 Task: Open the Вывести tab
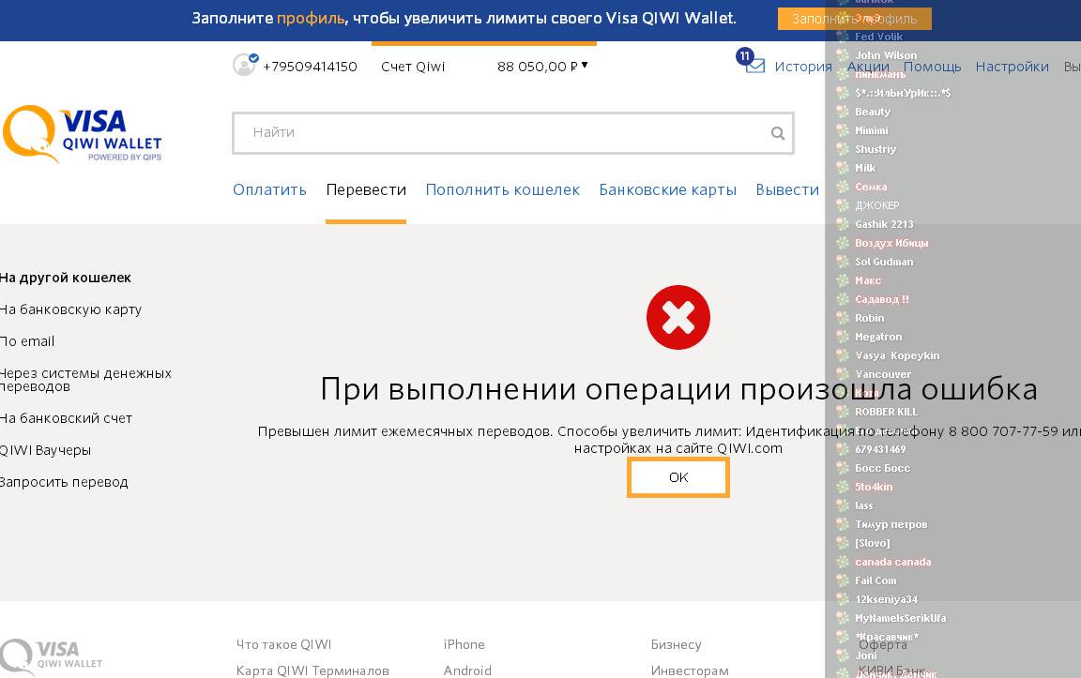click(x=787, y=190)
